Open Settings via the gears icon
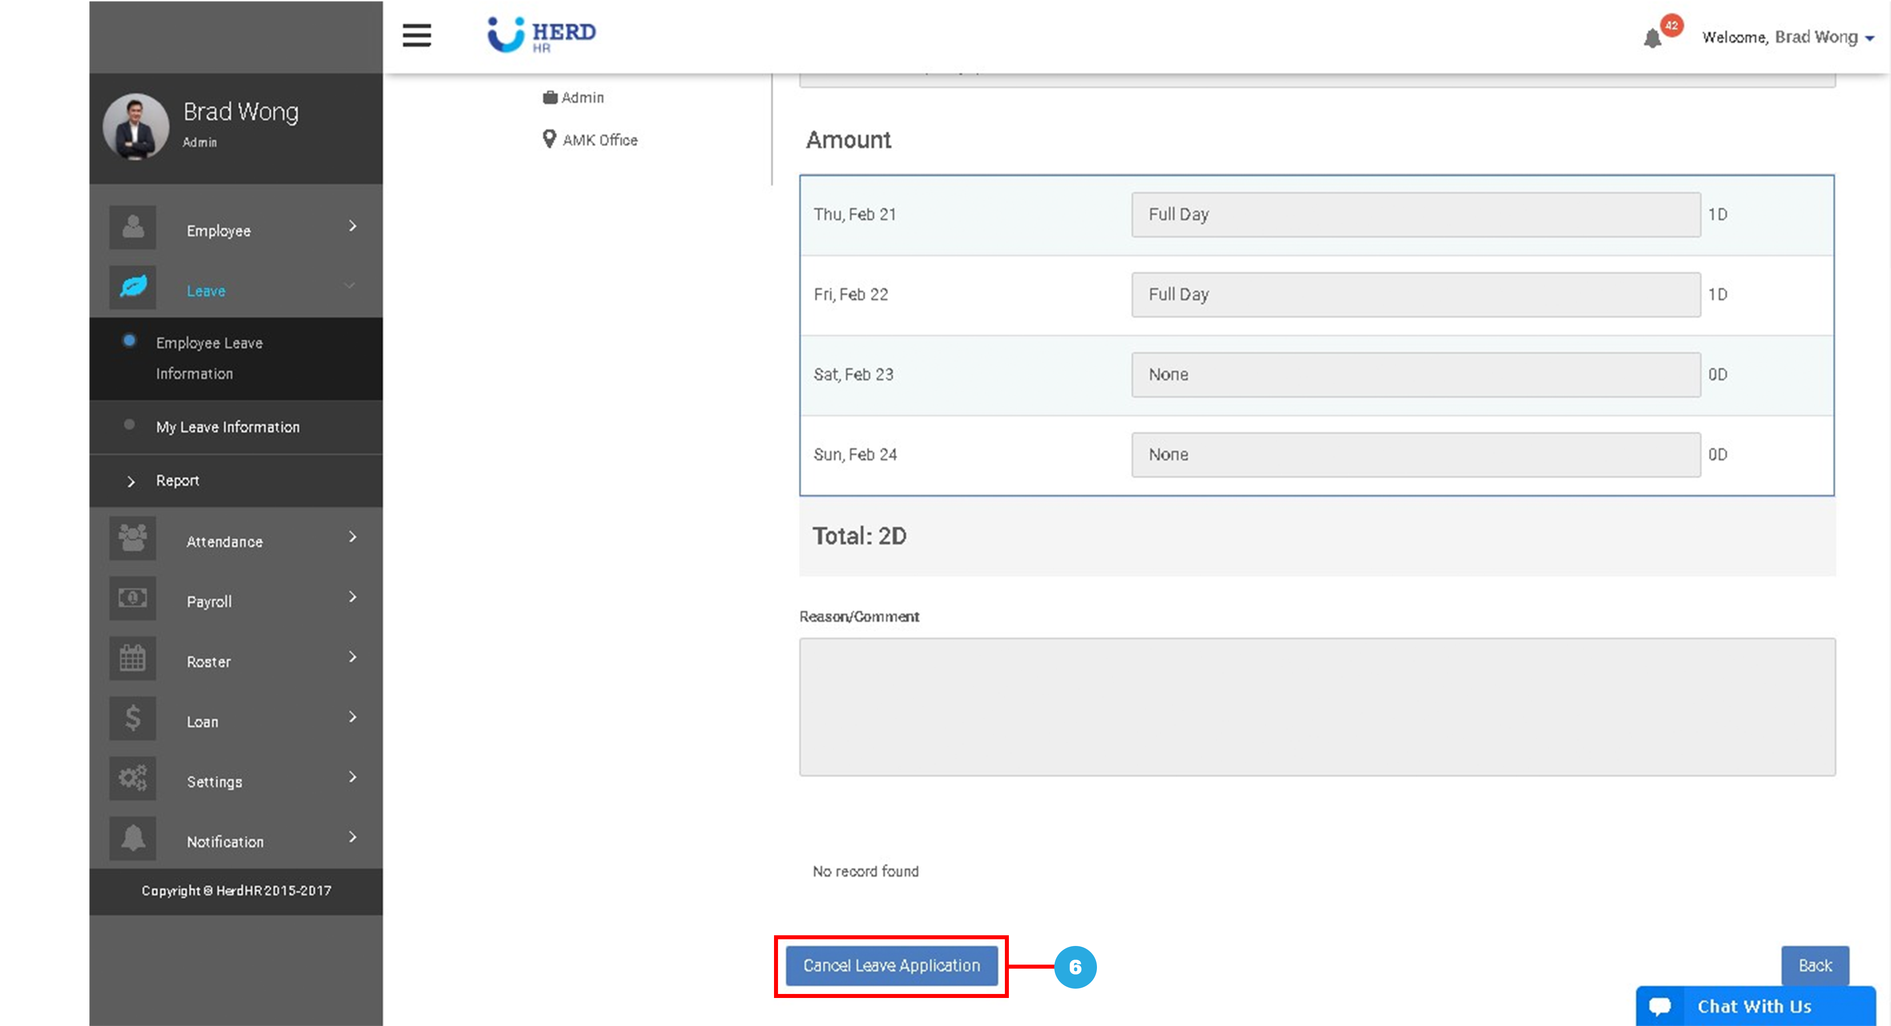This screenshot has height=1026, width=1891. click(x=133, y=779)
